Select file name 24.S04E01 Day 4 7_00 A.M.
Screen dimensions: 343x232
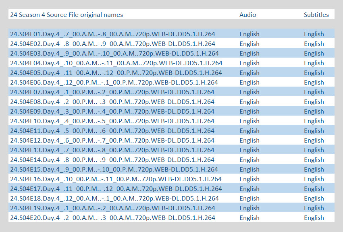pos(112,34)
